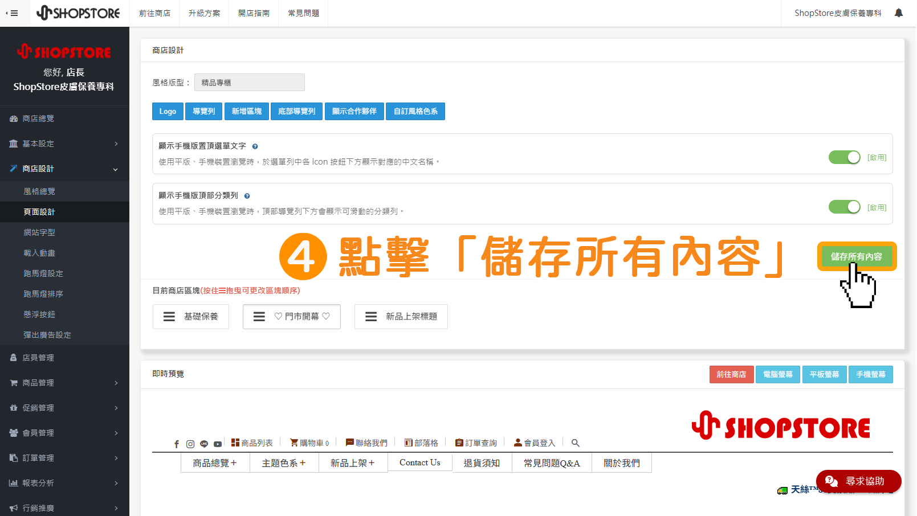Click the 顯示合作夥伴 button
917x516 pixels.
coord(354,111)
